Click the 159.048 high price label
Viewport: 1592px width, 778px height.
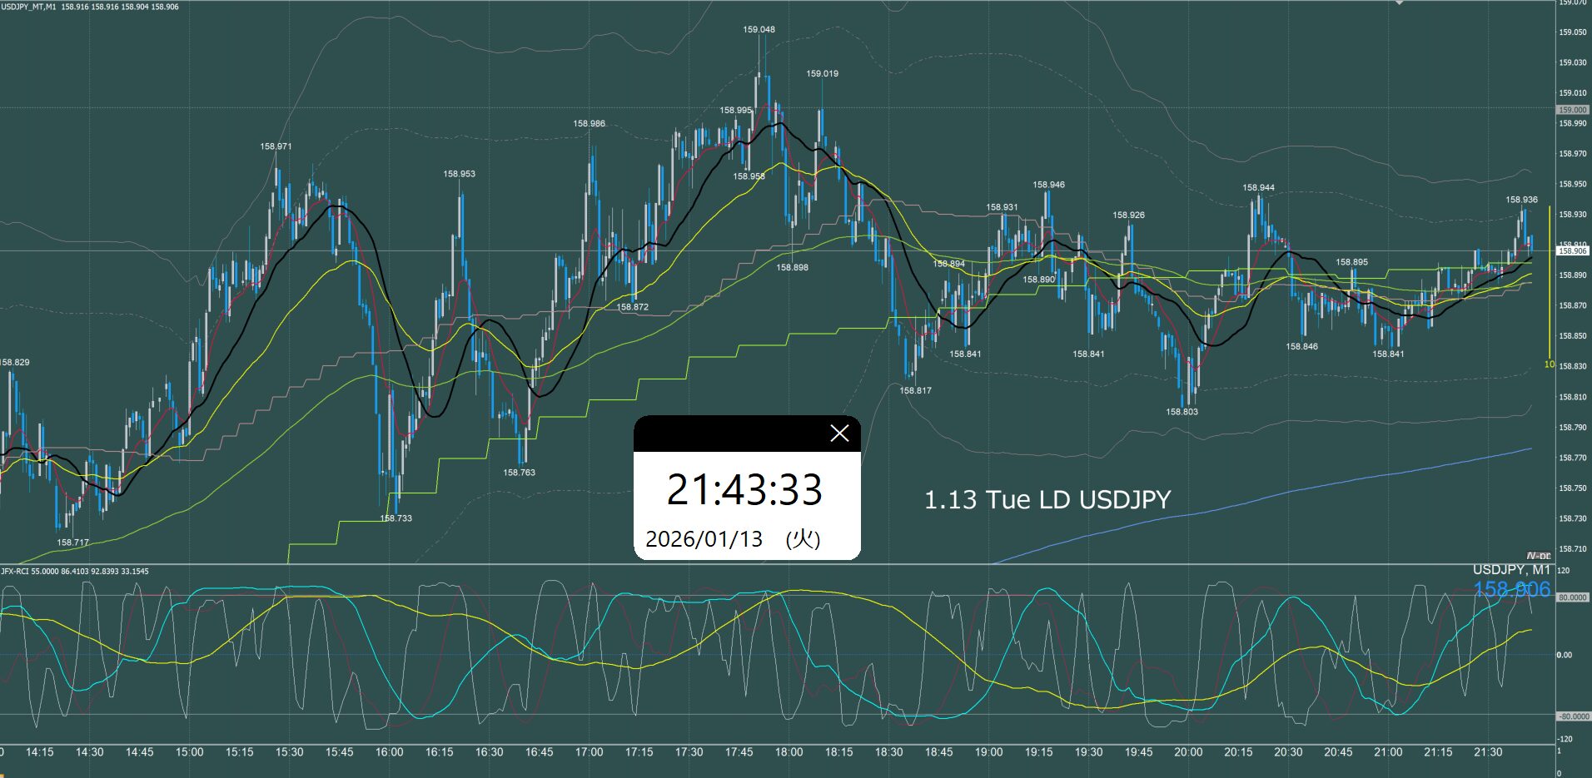click(759, 30)
